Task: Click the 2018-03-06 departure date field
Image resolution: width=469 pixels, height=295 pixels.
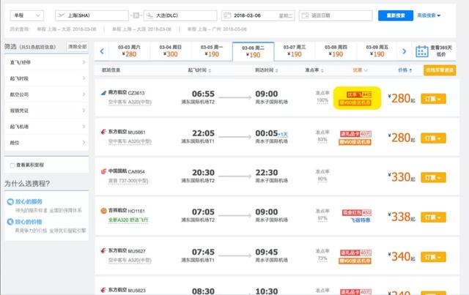Action: tap(258, 15)
